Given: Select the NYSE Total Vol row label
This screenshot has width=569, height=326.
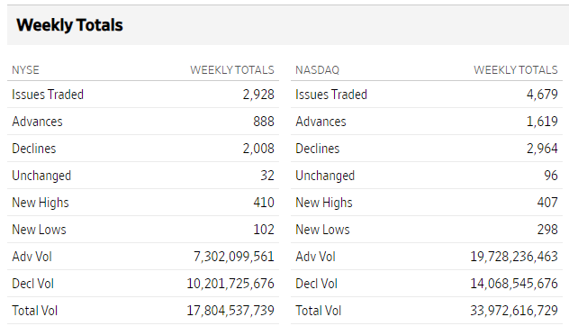Looking at the screenshot, I should click(x=35, y=311).
